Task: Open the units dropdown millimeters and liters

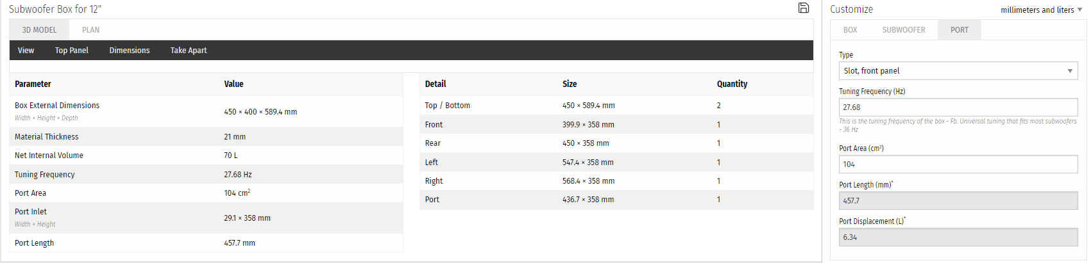Action: 1041,10
